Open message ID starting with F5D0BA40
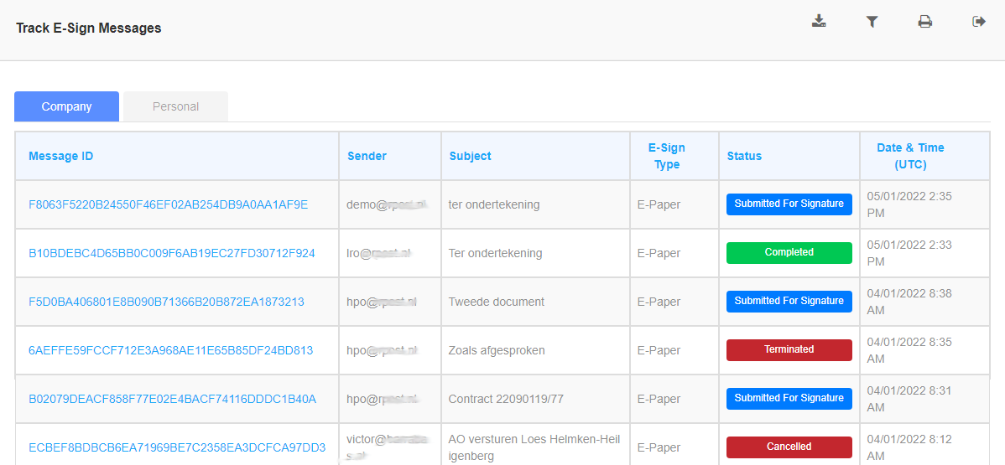This screenshot has height=465, width=1005. pos(166,302)
